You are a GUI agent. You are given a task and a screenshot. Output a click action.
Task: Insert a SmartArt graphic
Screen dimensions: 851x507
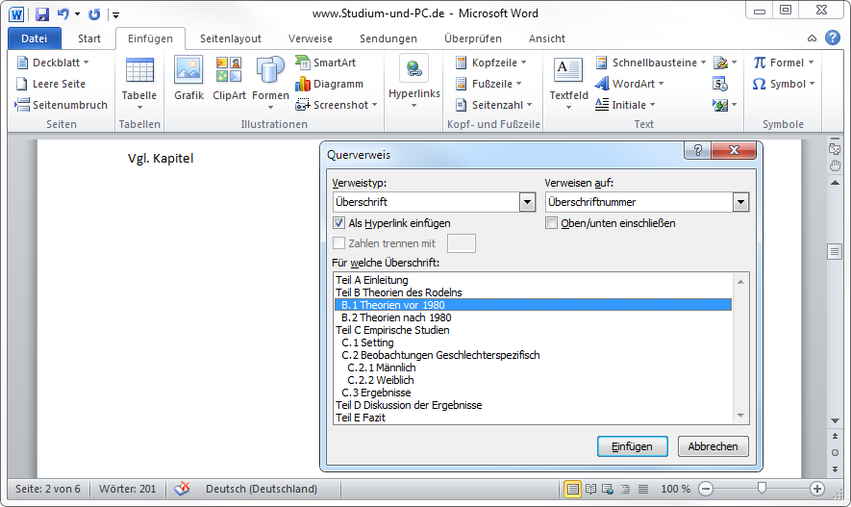point(326,63)
